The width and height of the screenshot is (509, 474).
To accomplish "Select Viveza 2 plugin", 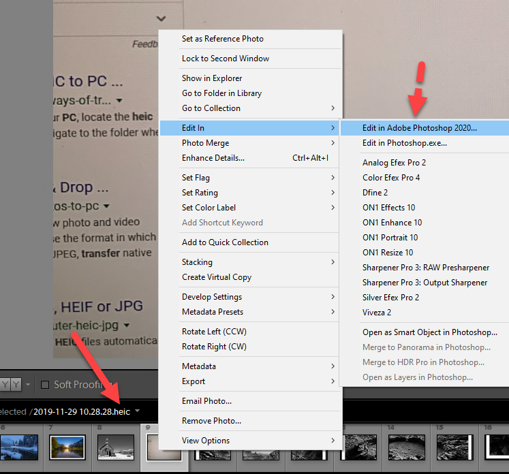I will tap(425, 312).
